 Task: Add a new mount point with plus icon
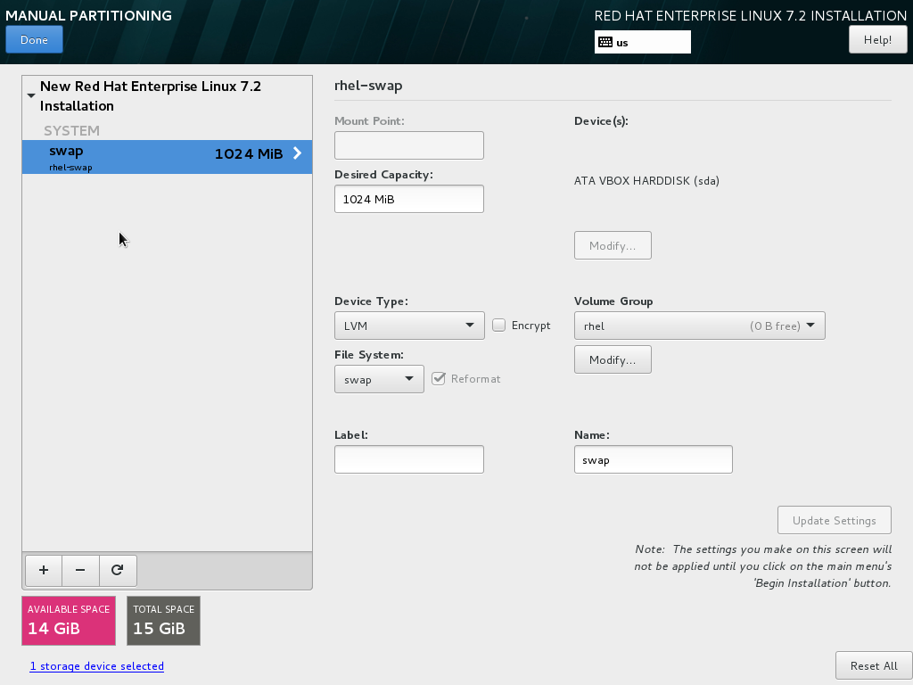[x=44, y=570]
